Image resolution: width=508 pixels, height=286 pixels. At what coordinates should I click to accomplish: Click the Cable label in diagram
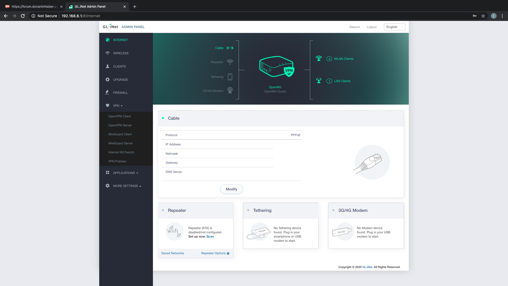tap(219, 48)
